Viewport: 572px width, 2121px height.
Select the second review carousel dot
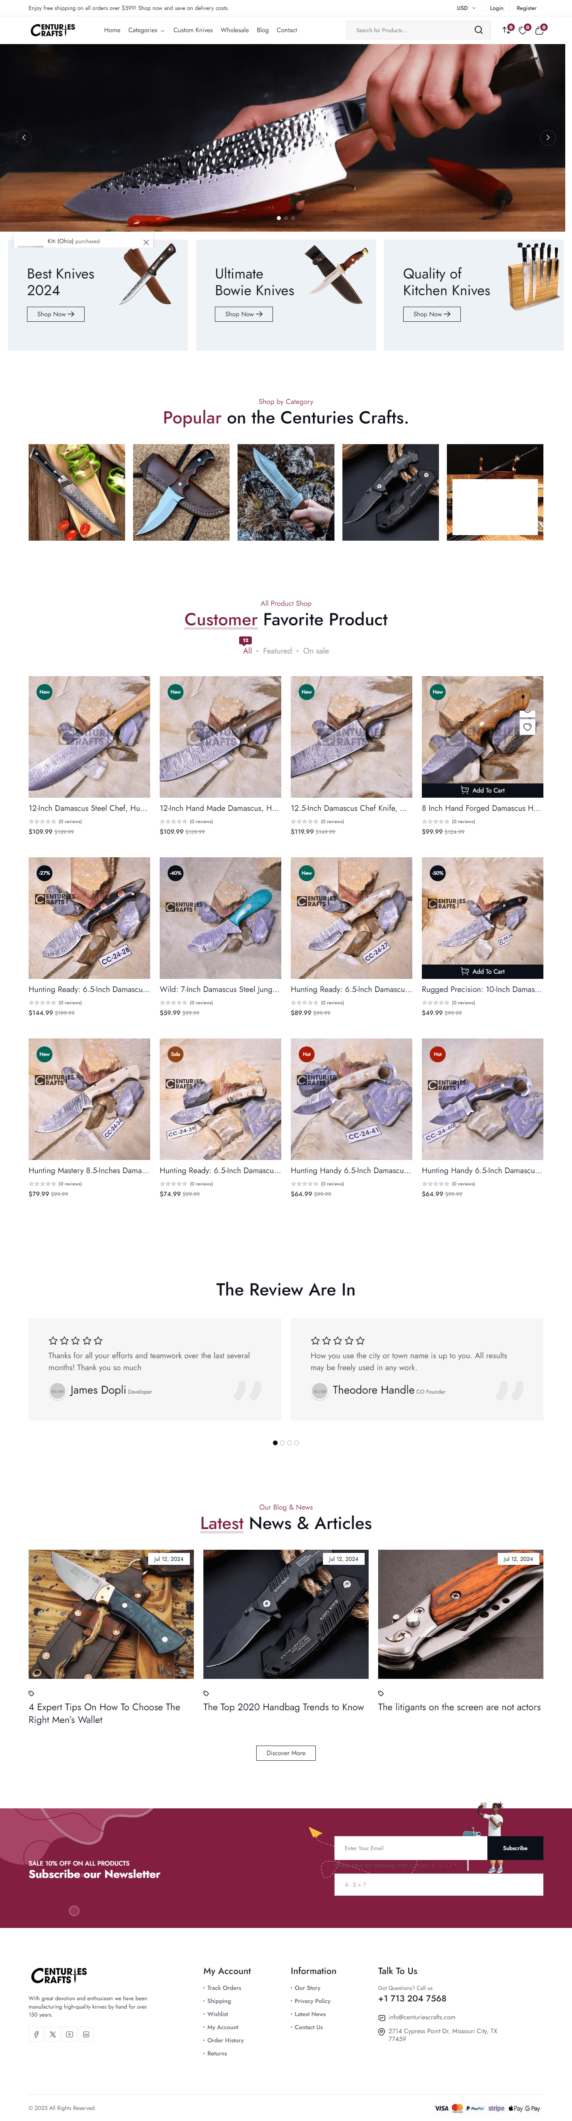click(x=282, y=1442)
